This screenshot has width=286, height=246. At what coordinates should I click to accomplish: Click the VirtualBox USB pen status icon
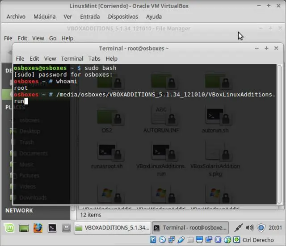click(x=181, y=240)
